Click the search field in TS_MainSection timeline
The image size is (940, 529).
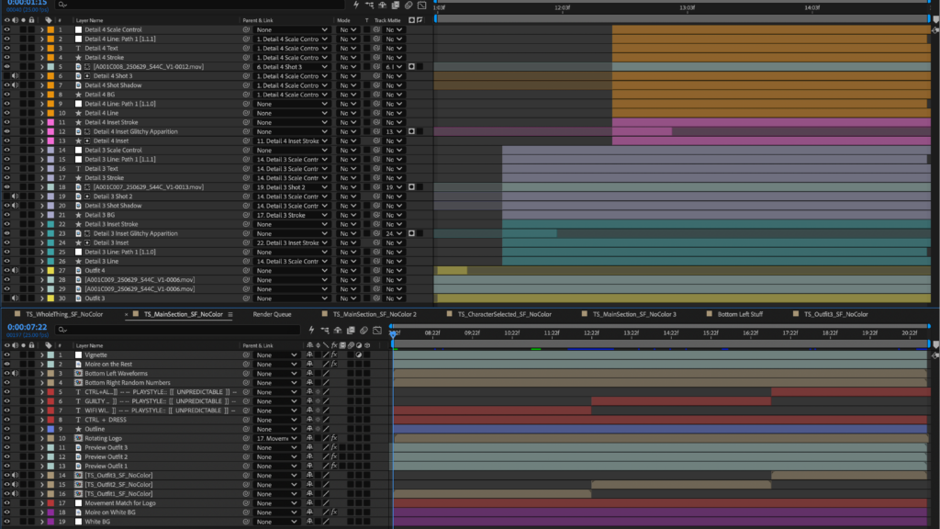[x=177, y=330]
